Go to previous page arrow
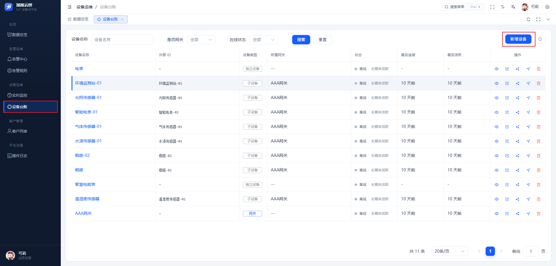 [x=479, y=251]
